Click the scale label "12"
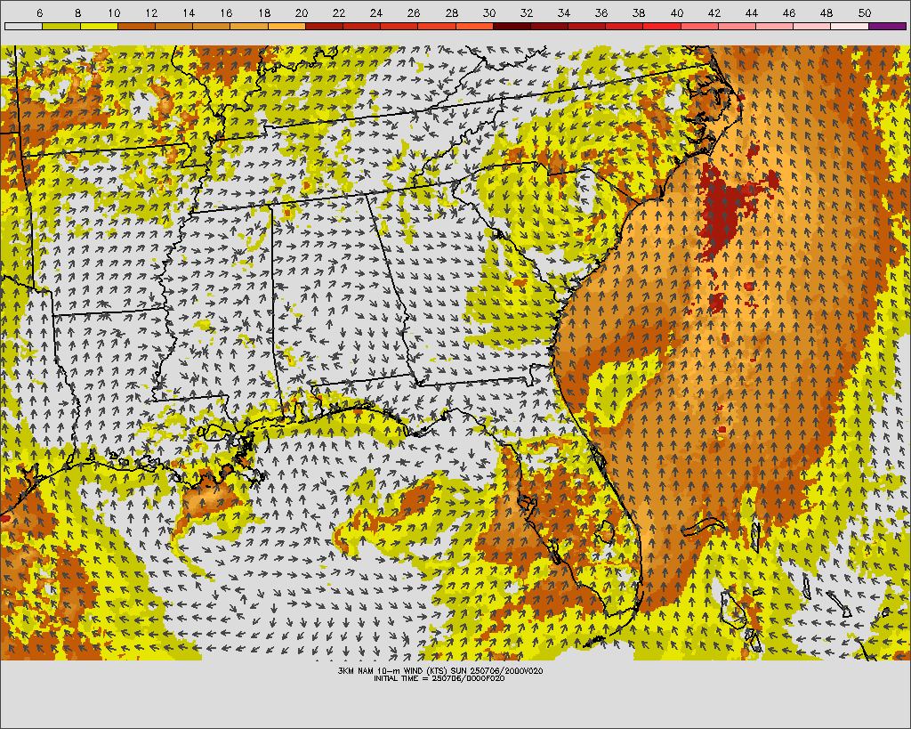 (151, 12)
